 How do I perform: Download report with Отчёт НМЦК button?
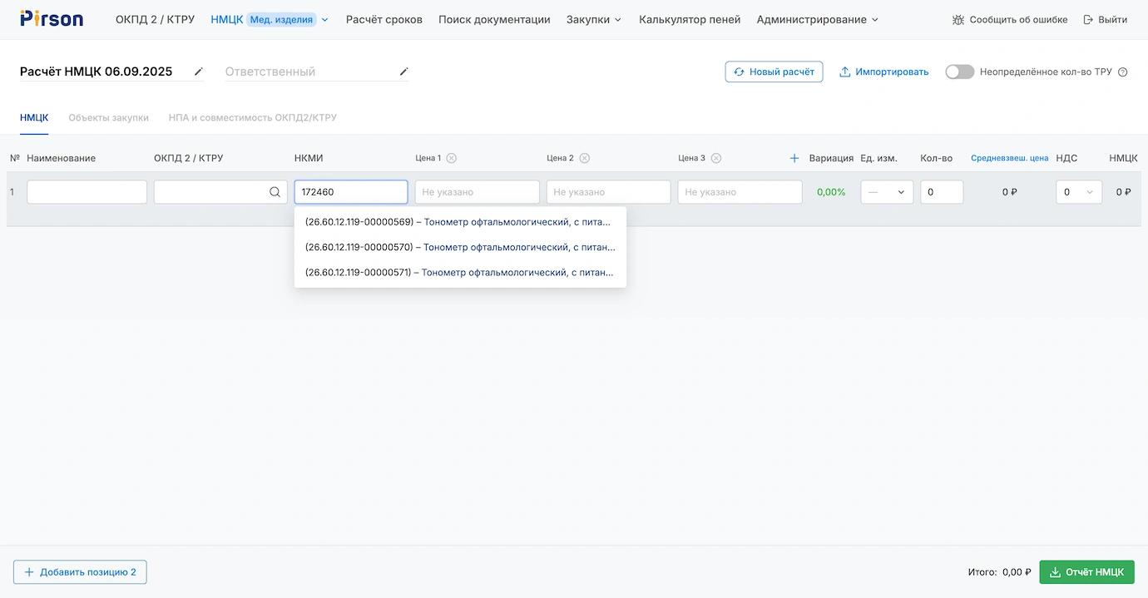[1086, 572]
